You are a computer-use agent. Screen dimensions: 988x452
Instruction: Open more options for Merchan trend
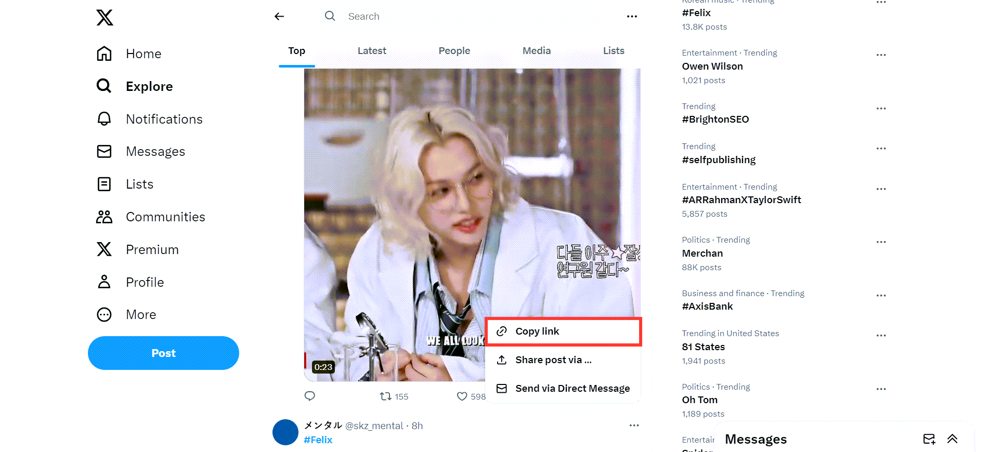pyautogui.click(x=881, y=242)
